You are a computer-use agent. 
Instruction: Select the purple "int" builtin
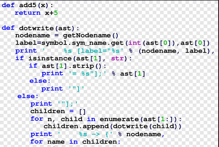point(135,43)
